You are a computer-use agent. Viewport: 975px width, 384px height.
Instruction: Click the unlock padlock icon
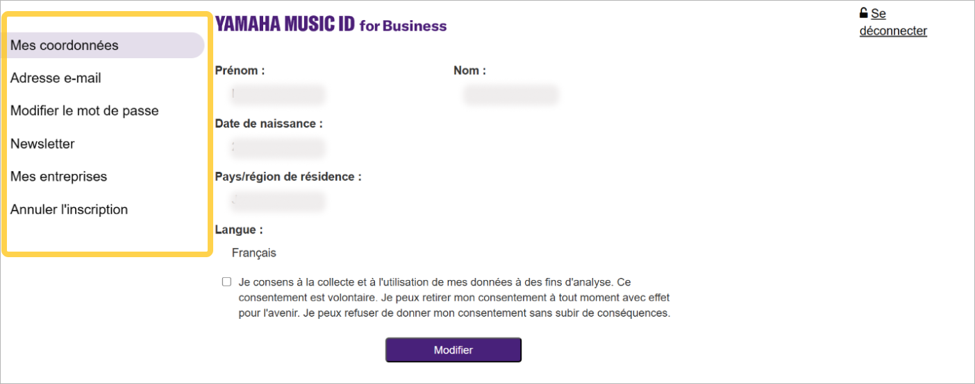[x=863, y=13]
